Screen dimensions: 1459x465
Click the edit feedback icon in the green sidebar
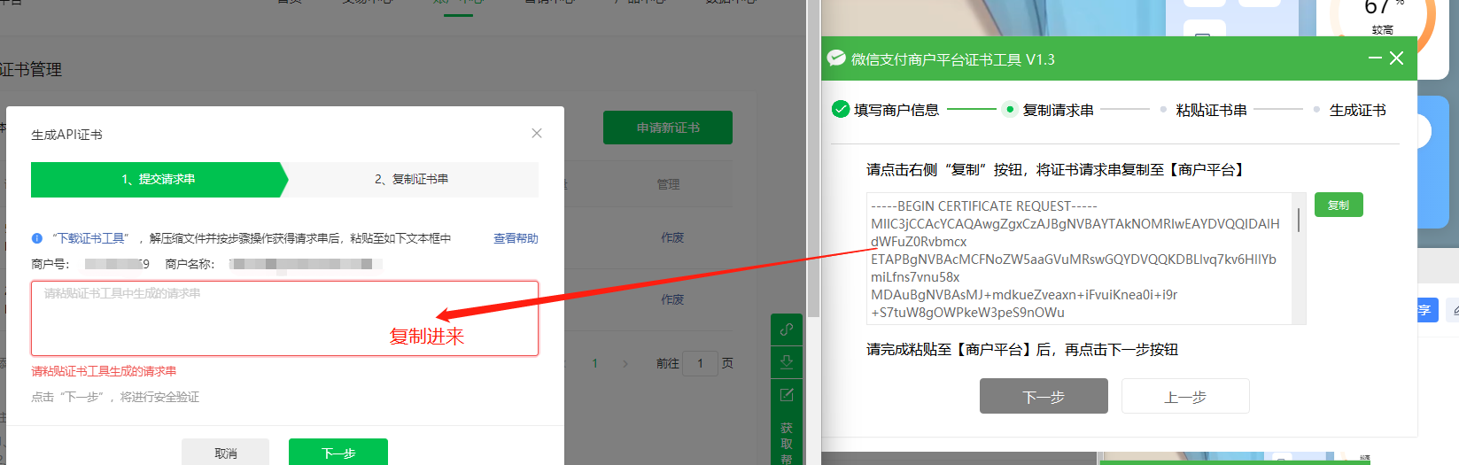pyautogui.click(x=787, y=395)
